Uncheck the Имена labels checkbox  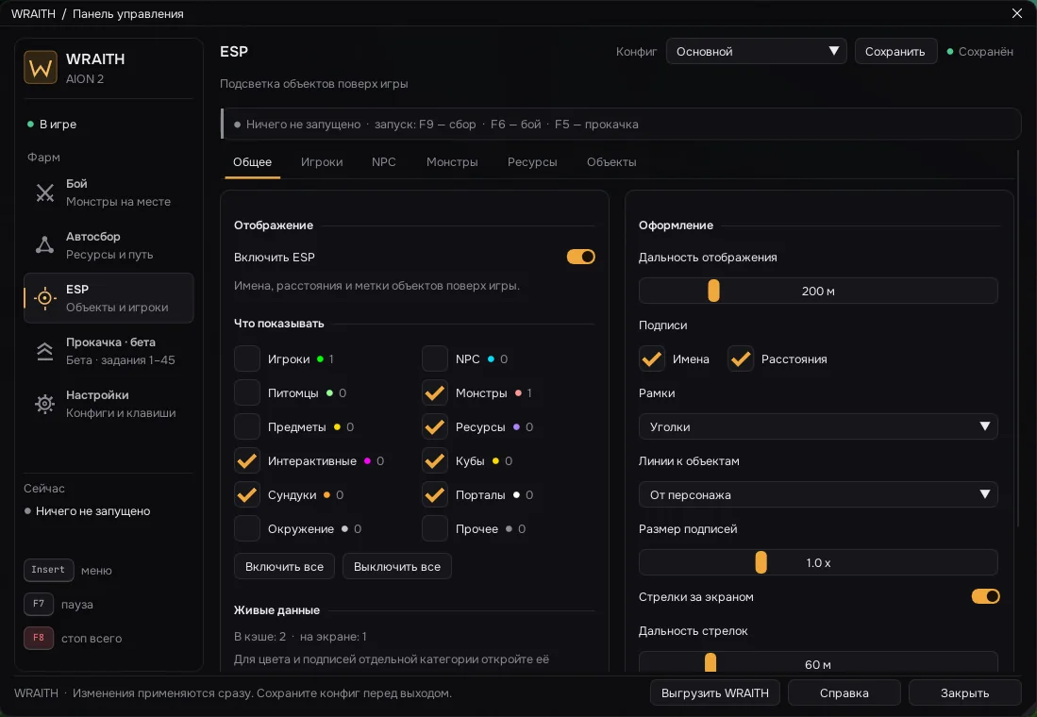pos(652,358)
